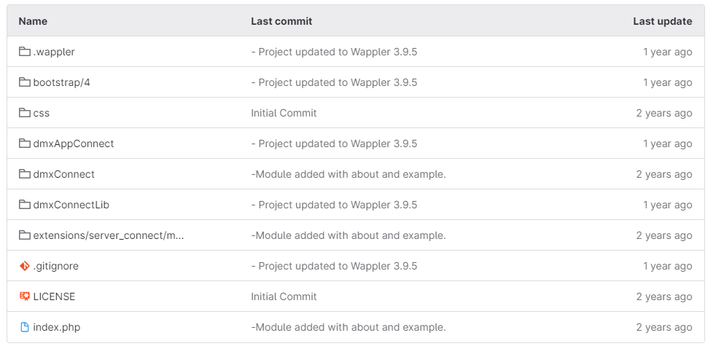Viewport: 708px width, 346px height.
Task: Open the LICENSE file
Action: pos(54,296)
